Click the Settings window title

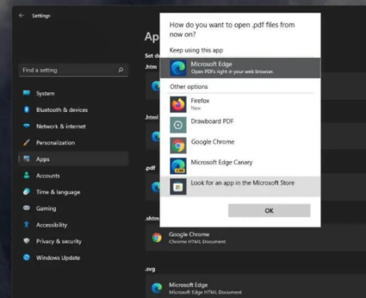click(41, 16)
